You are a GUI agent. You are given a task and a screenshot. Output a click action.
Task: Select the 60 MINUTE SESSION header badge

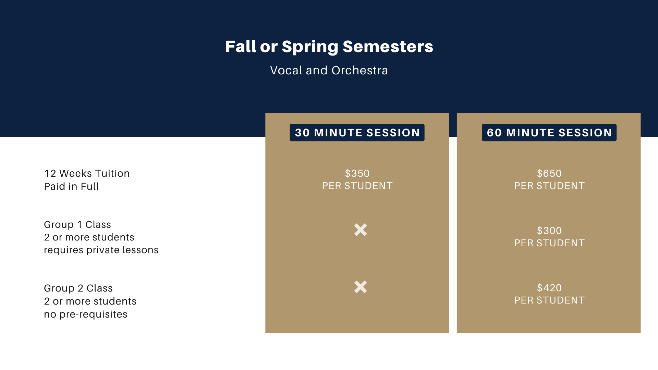coord(549,133)
